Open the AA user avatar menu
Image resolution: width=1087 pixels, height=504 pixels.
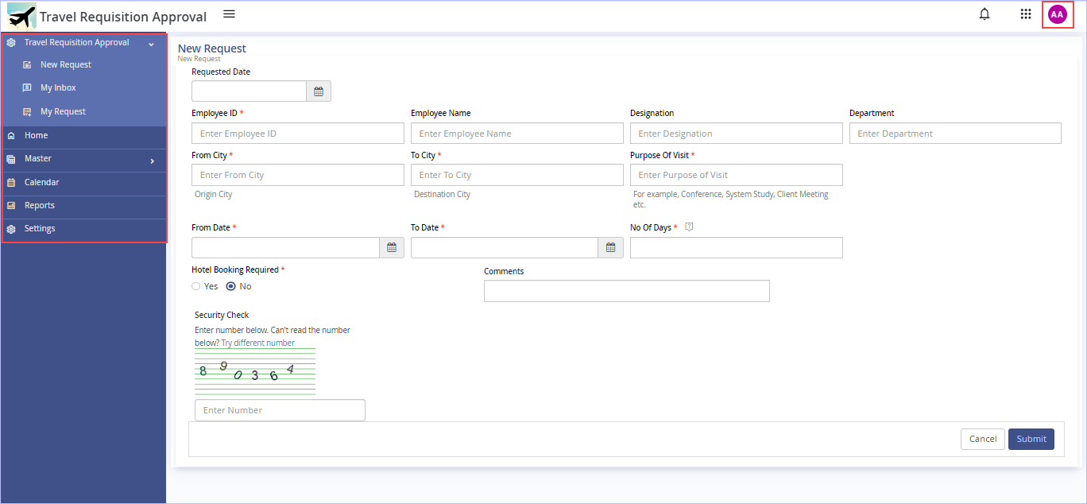pos(1057,14)
